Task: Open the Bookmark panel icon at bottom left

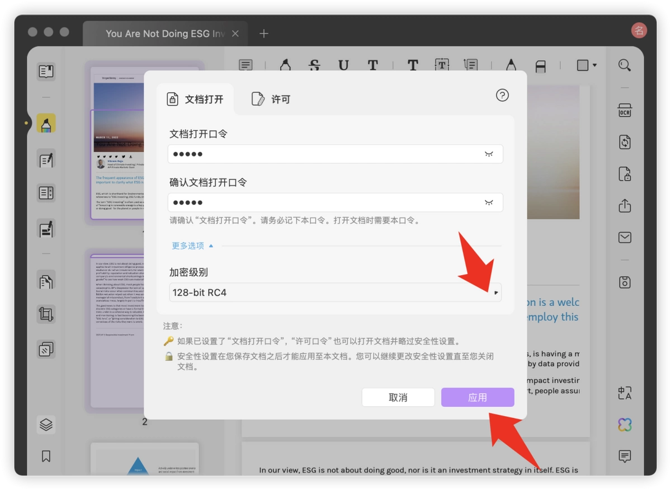Action: pyautogui.click(x=46, y=456)
